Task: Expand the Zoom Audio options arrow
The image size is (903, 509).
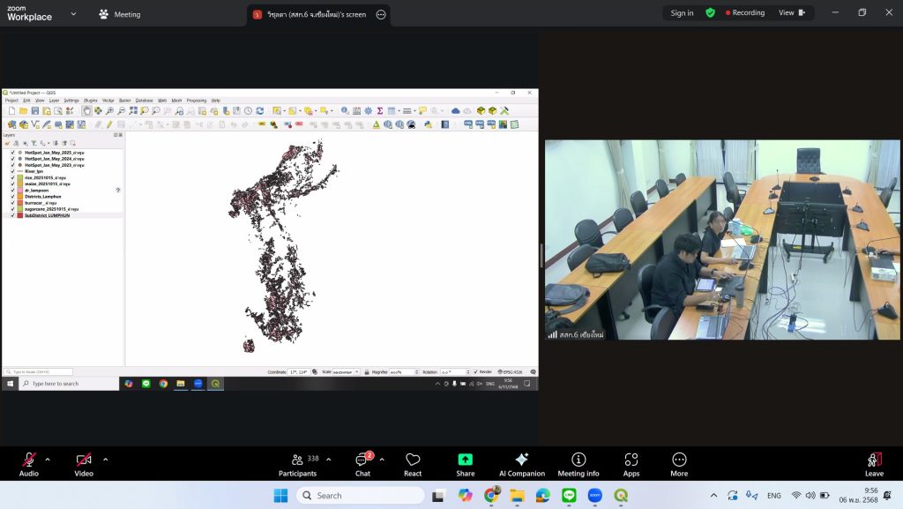Action: (48, 460)
